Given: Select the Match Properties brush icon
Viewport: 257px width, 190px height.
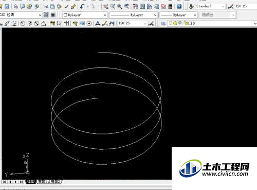Looking at the screenshot, I should [66, 7].
